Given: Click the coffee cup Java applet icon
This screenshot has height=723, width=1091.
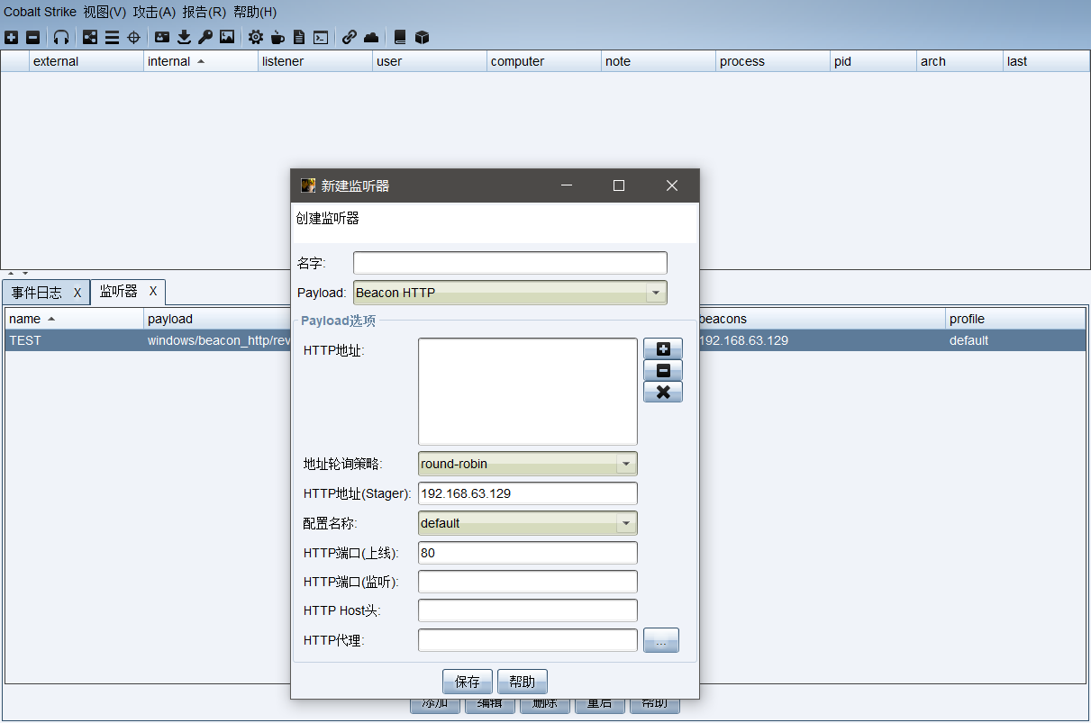Looking at the screenshot, I should (277, 38).
